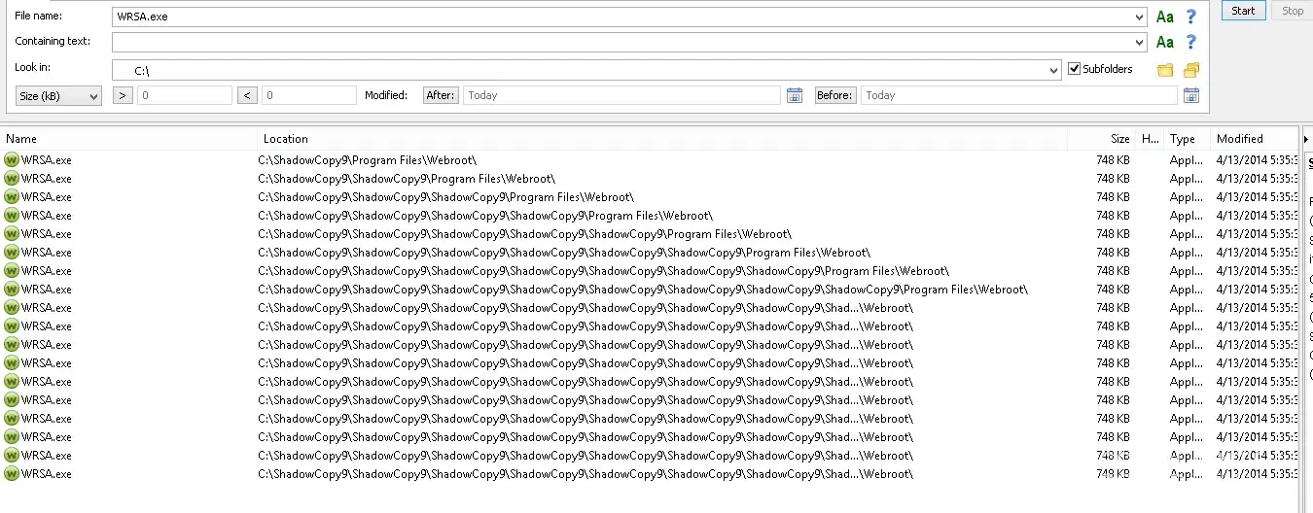Open the calendar icon for the Before date
Viewport: 1313px width, 513px height.
[1191, 95]
